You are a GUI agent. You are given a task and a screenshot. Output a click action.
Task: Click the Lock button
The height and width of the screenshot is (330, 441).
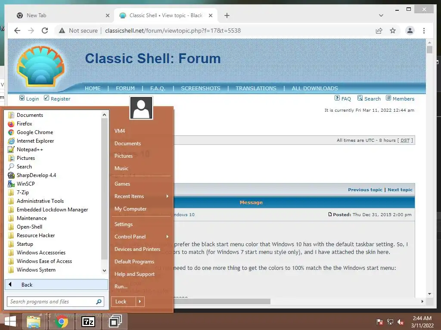(x=124, y=302)
